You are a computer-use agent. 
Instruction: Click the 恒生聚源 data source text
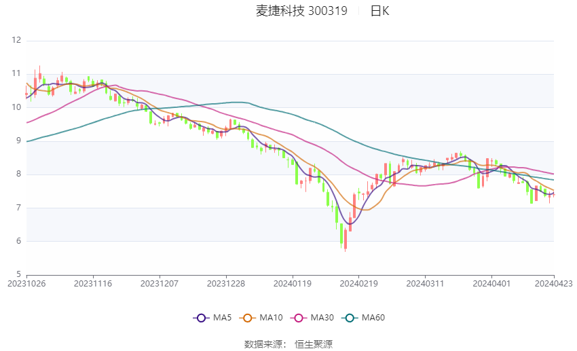314,344
